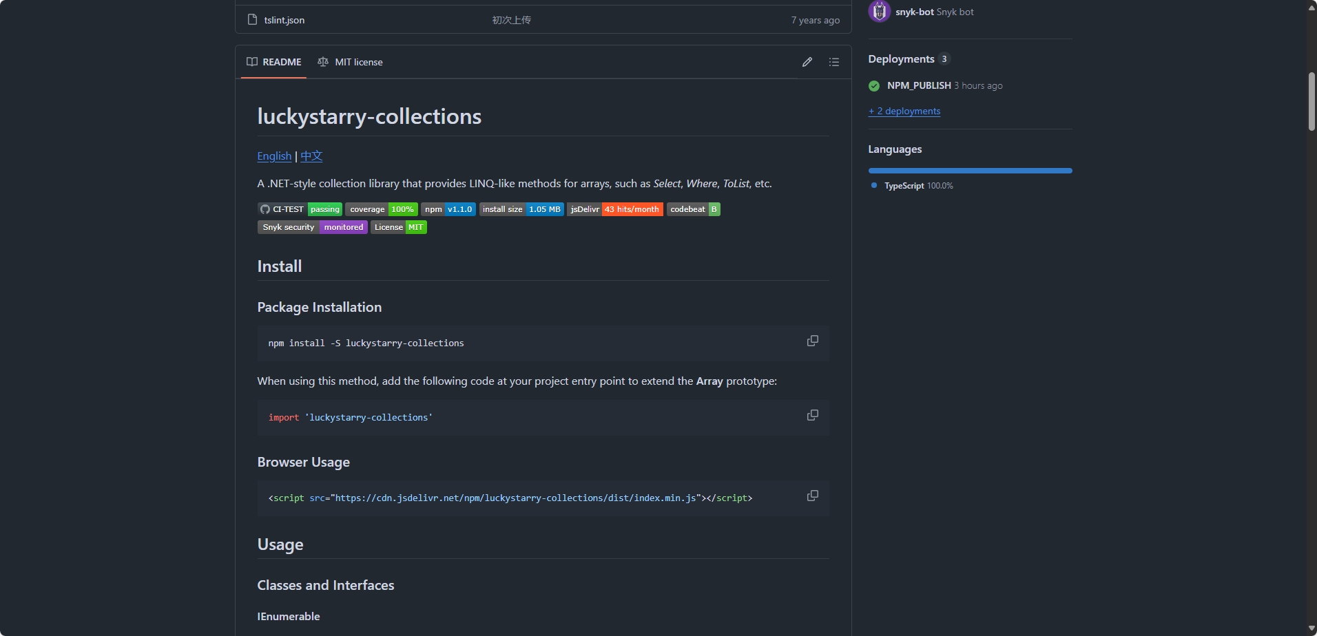This screenshot has height=636, width=1317.
Task: Switch README language to 中文
Action: click(x=310, y=156)
